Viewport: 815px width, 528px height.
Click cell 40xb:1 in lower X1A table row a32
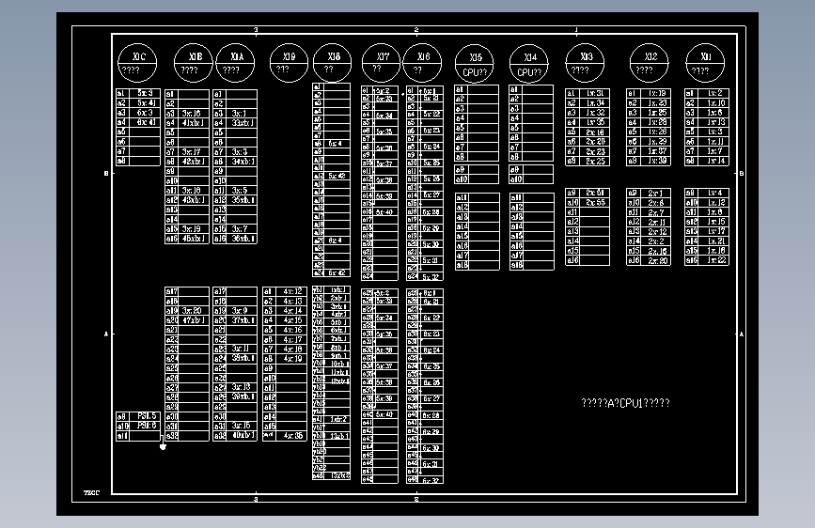242,436
